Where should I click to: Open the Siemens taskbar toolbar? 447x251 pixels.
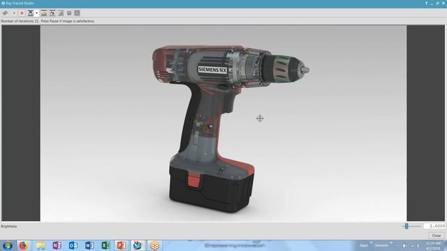click(x=381, y=245)
